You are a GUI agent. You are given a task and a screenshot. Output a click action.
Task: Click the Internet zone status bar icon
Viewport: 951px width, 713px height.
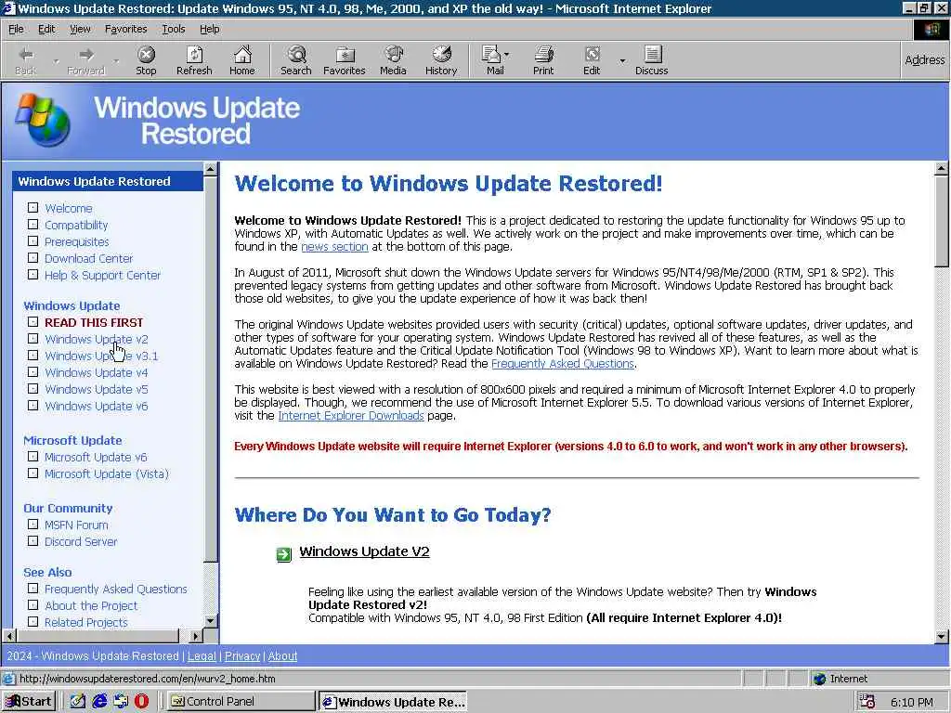pyautogui.click(x=820, y=679)
